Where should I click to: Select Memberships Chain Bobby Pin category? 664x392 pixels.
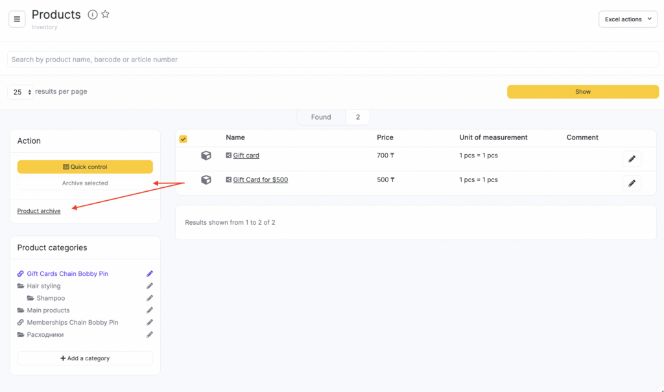[x=72, y=323]
